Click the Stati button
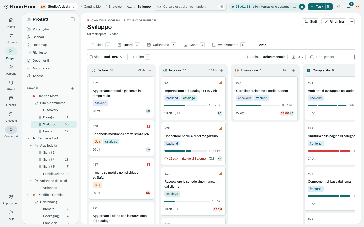This screenshot has width=364, height=227. [311, 22]
